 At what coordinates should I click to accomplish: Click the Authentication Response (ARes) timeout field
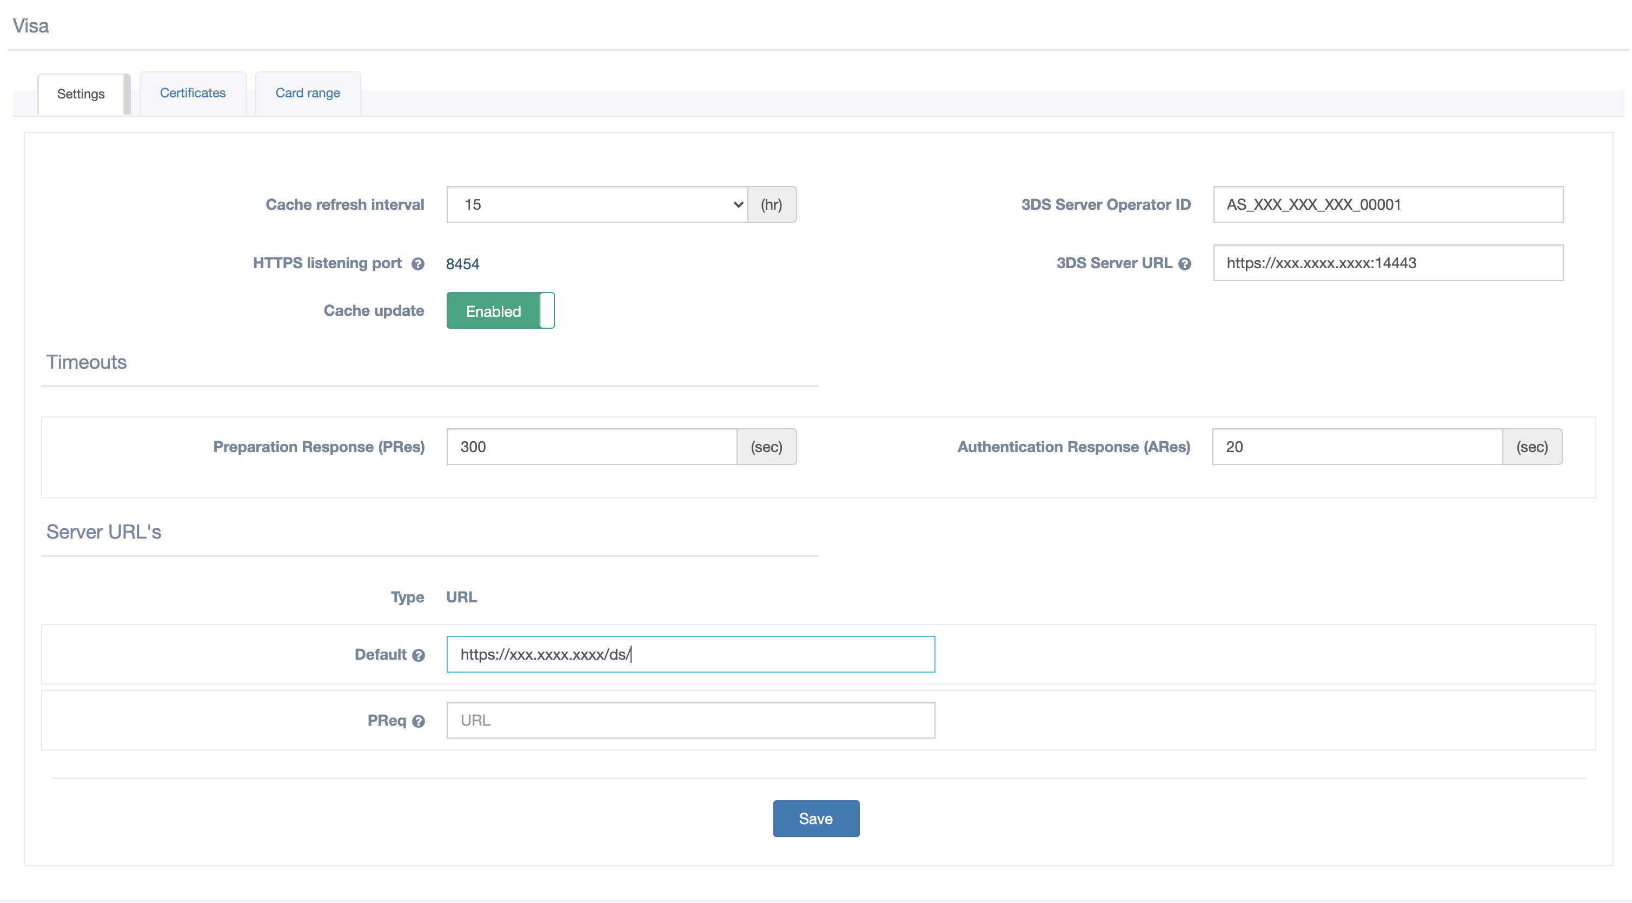tap(1358, 447)
